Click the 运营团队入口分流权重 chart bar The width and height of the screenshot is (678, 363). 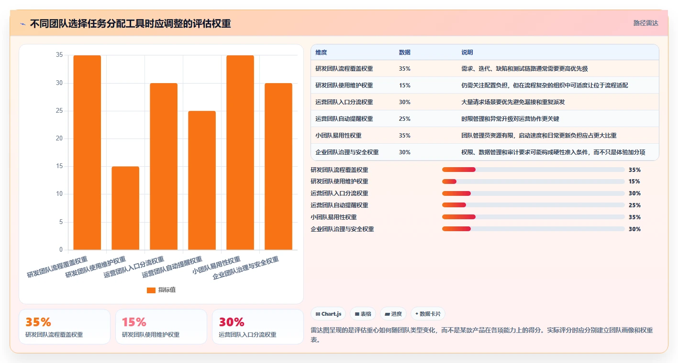coord(164,166)
